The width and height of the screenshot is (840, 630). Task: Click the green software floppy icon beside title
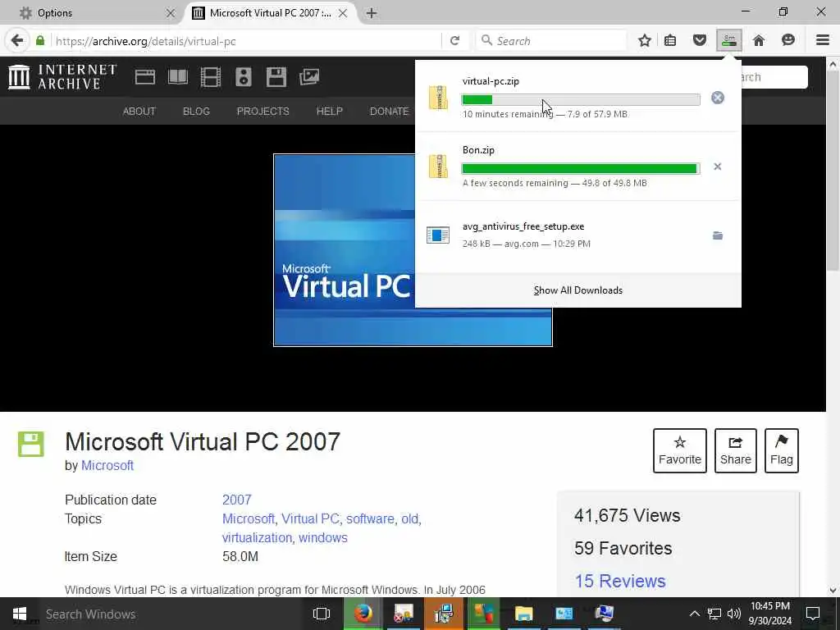tap(31, 444)
